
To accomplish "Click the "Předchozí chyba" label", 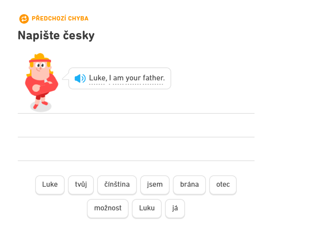I will 60,19.
